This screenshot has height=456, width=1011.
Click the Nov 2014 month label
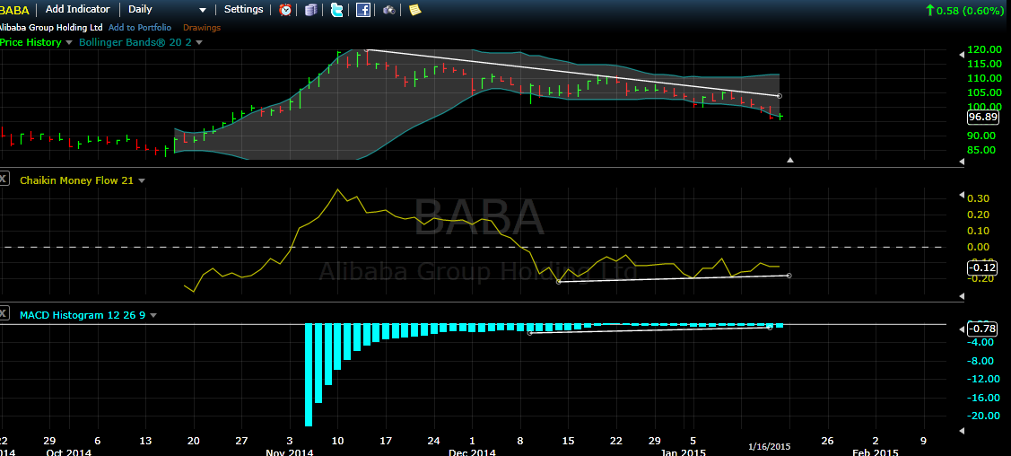[x=290, y=452]
